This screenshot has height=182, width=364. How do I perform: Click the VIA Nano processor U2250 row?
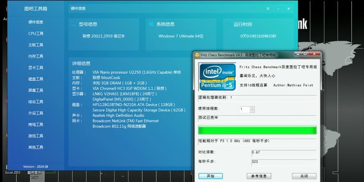[x=136, y=72]
